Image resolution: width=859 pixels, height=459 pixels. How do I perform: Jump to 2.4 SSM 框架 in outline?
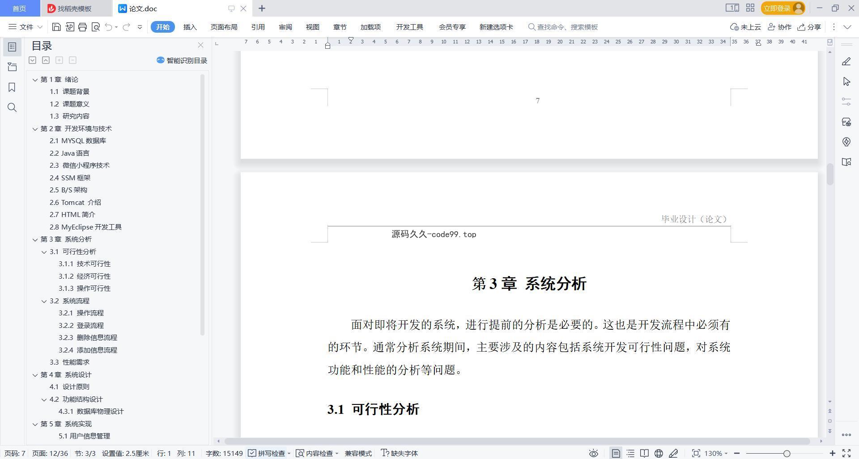tap(70, 178)
